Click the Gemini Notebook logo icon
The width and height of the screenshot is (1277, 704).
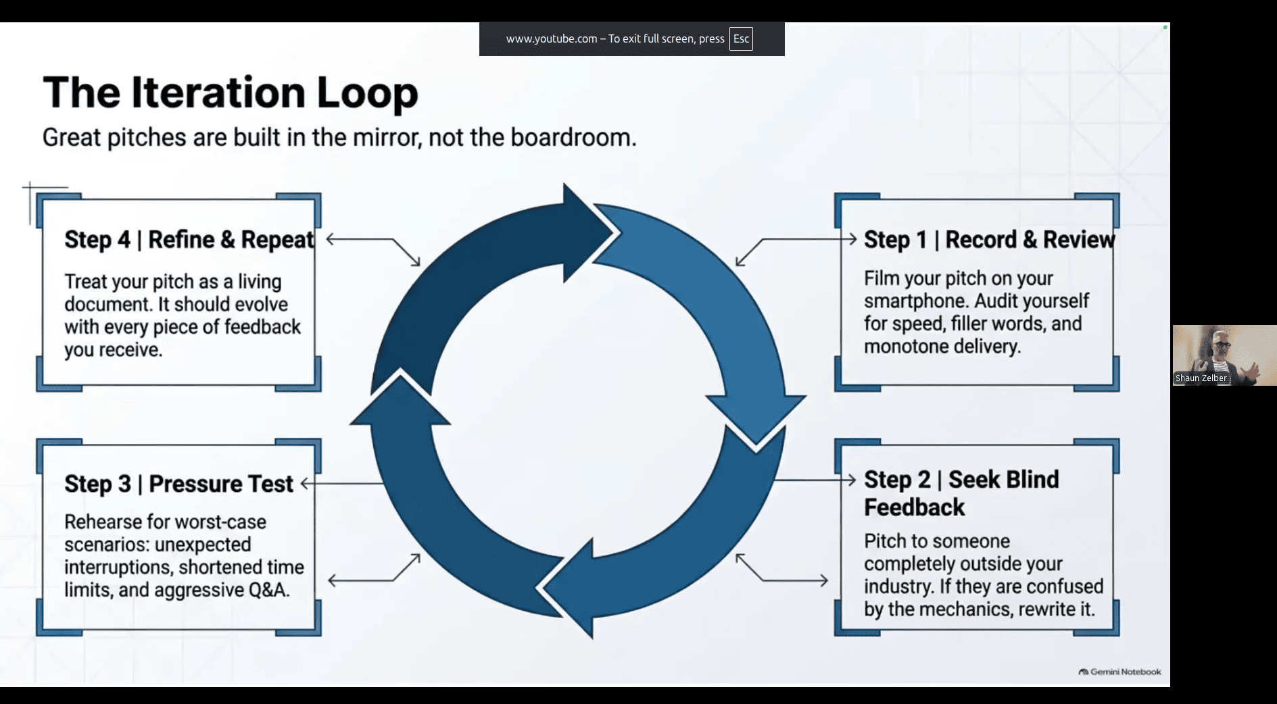[1084, 672]
